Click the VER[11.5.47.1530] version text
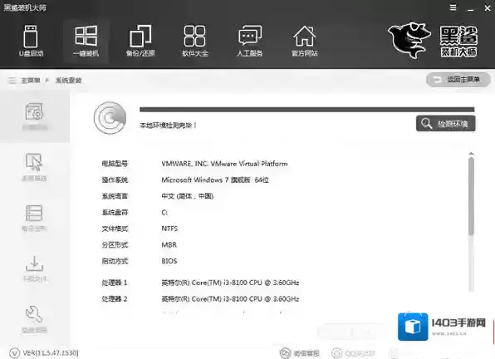495x359 pixels. pos(51,352)
